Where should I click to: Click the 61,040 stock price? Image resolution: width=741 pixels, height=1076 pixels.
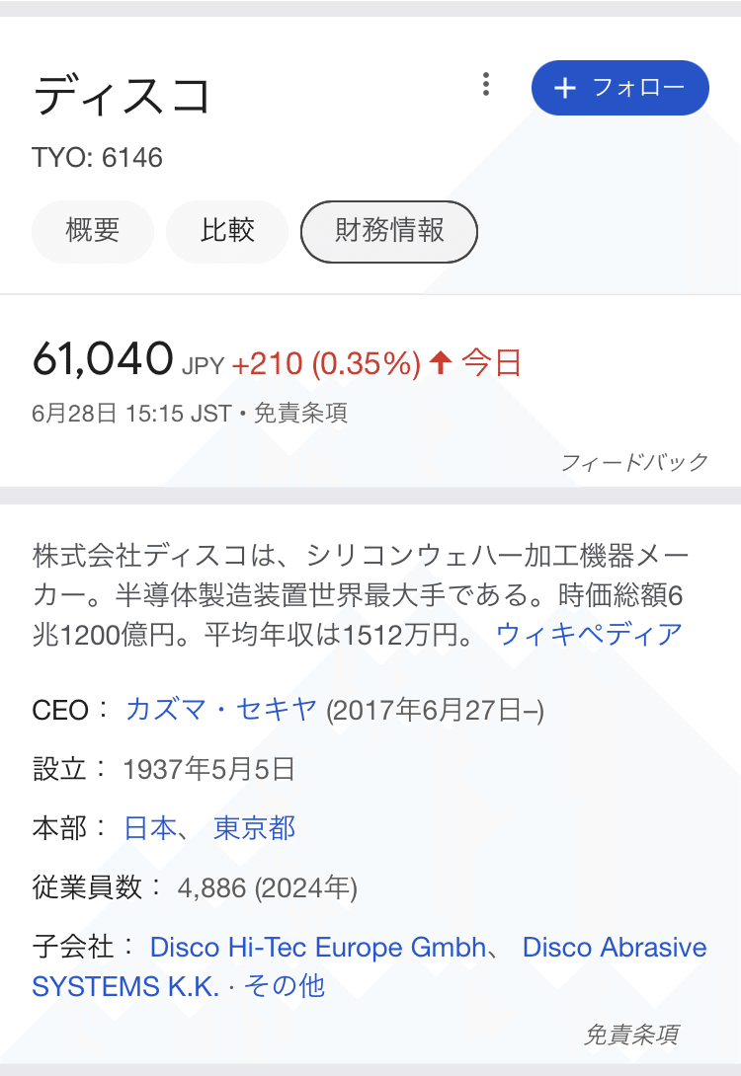pyautogui.click(x=103, y=358)
